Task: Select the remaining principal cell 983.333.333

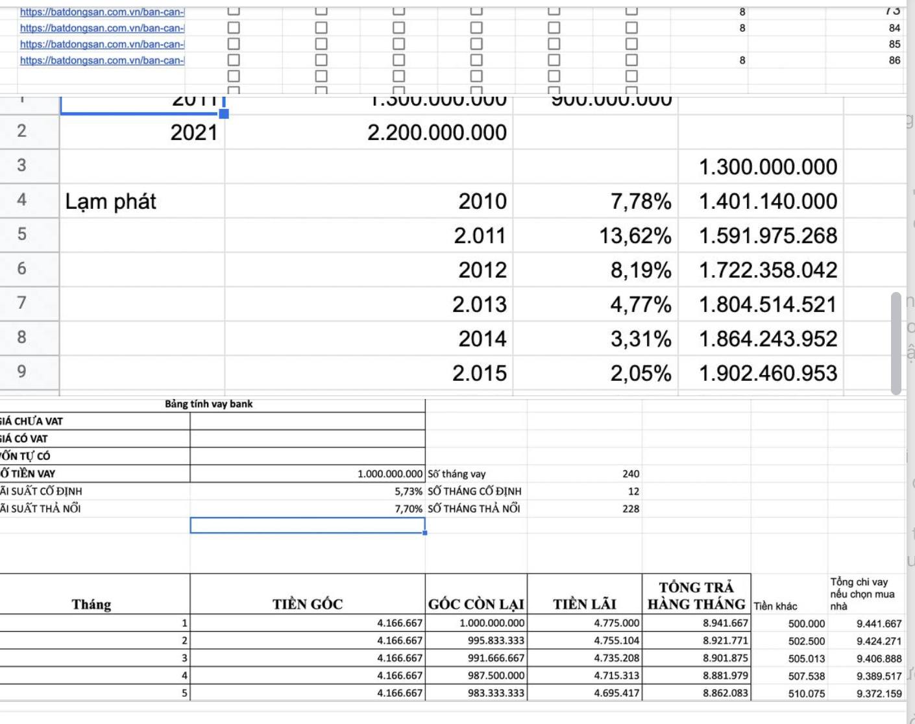Action: click(x=476, y=693)
